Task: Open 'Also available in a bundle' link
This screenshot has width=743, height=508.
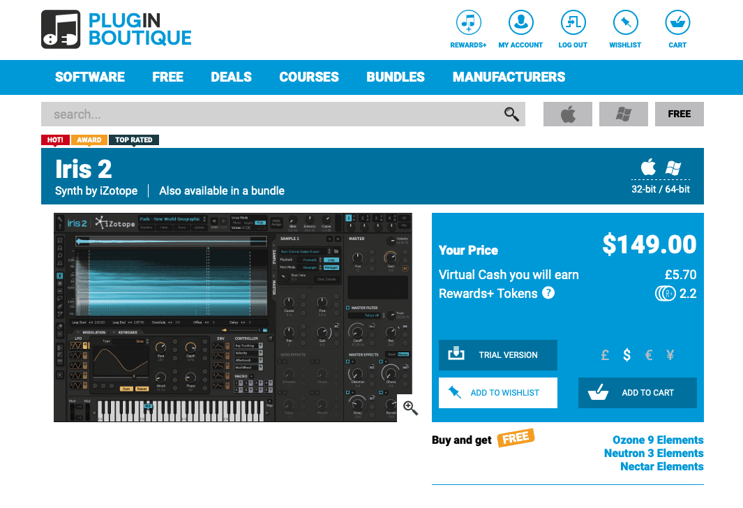Action: pyautogui.click(x=222, y=191)
